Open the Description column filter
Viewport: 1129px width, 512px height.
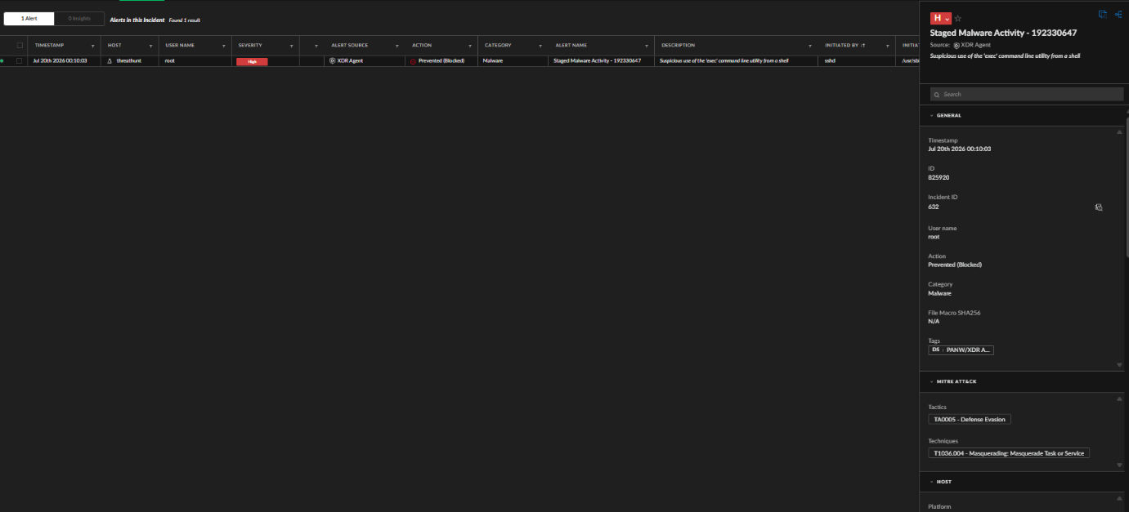[811, 46]
